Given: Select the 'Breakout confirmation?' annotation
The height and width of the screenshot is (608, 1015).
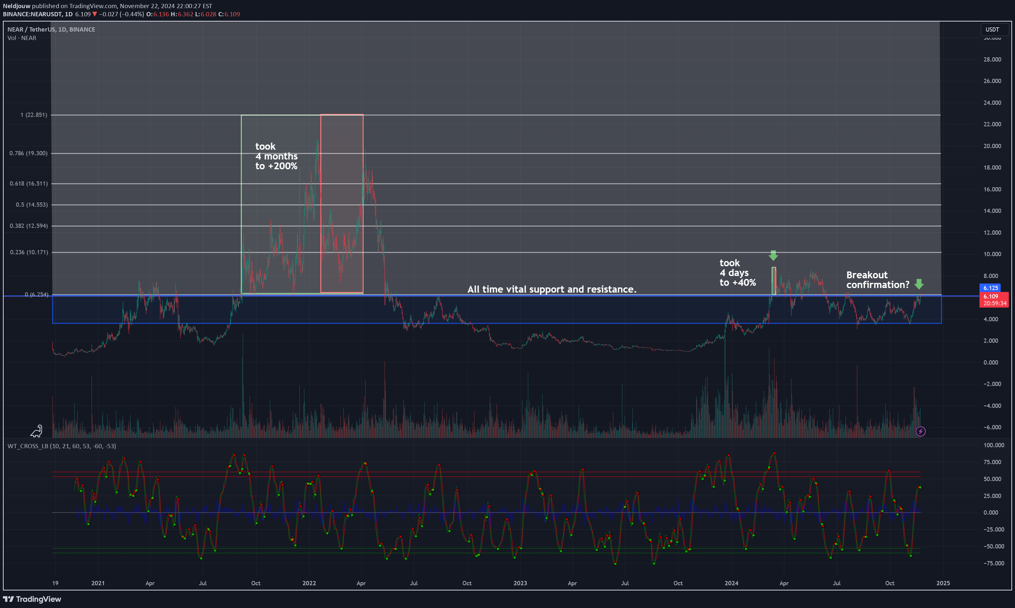Looking at the screenshot, I should point(877,280).
